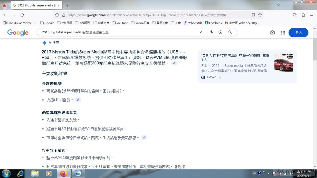Viewport: 317px width, 178px height.
Task: Open Google quick settings gear
Action: pyautogui.click(x=272, y=33)
